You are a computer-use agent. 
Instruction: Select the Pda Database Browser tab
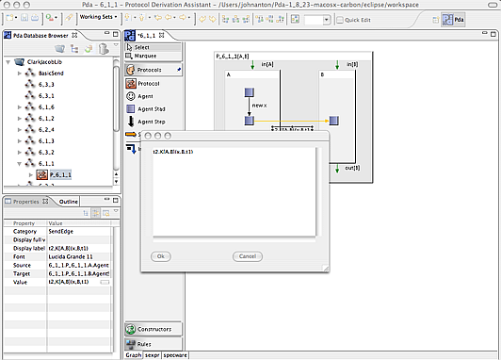coord(40,36)
